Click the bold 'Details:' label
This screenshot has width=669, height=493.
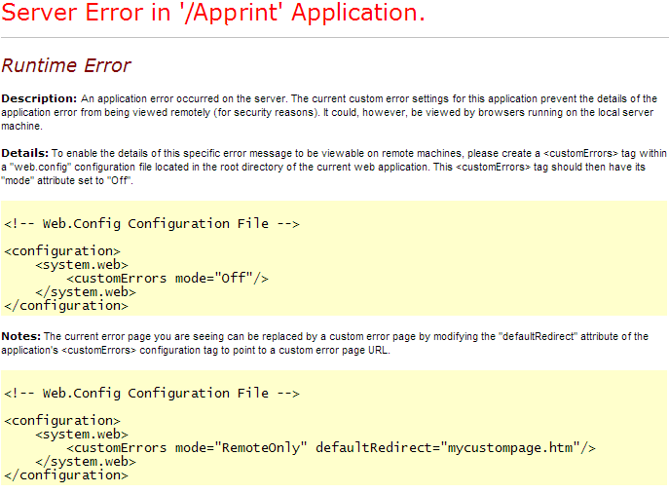click(24, 154)
